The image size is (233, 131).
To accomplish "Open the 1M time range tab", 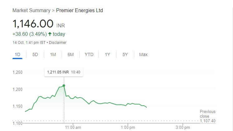I will click(53, 55).
